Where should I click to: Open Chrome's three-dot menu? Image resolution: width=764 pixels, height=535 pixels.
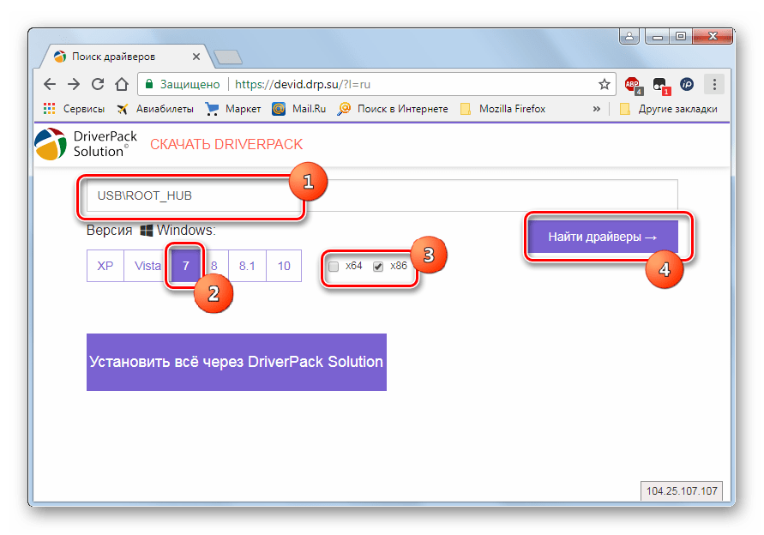click(x=713, y=84)
